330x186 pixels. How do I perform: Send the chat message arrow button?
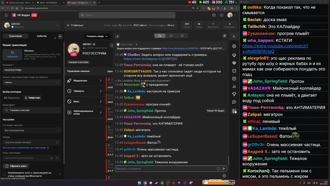224,169
